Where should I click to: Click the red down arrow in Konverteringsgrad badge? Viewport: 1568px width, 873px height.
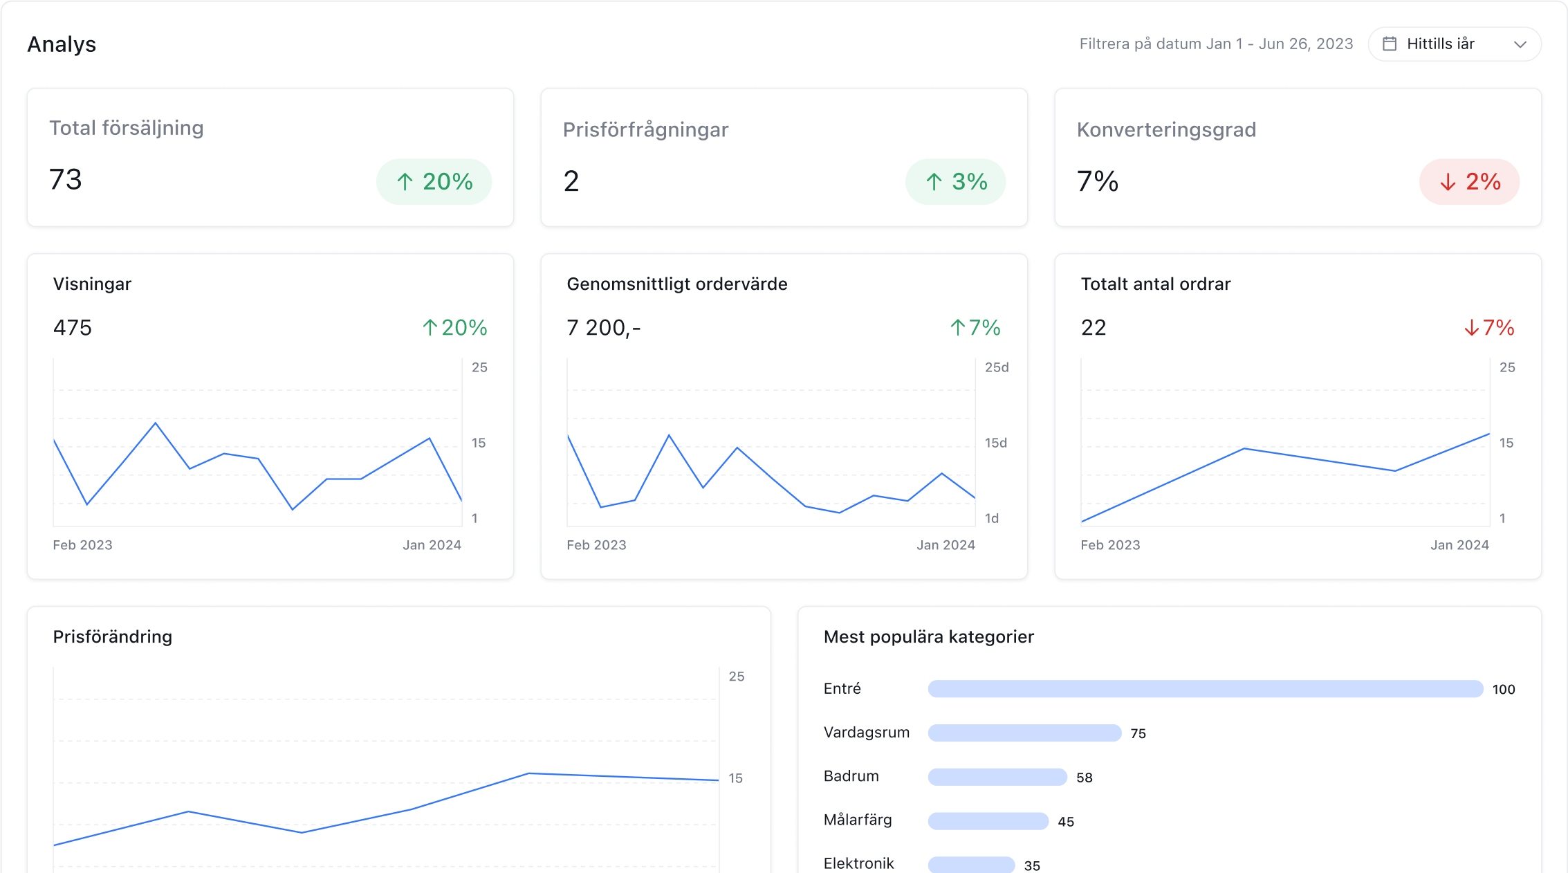1448,182
